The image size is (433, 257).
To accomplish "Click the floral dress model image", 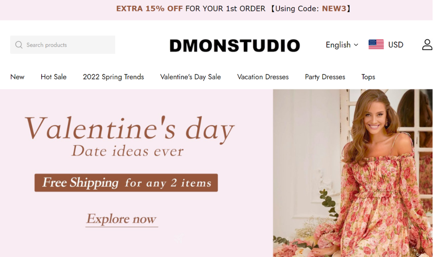I will tap(353, 173).
